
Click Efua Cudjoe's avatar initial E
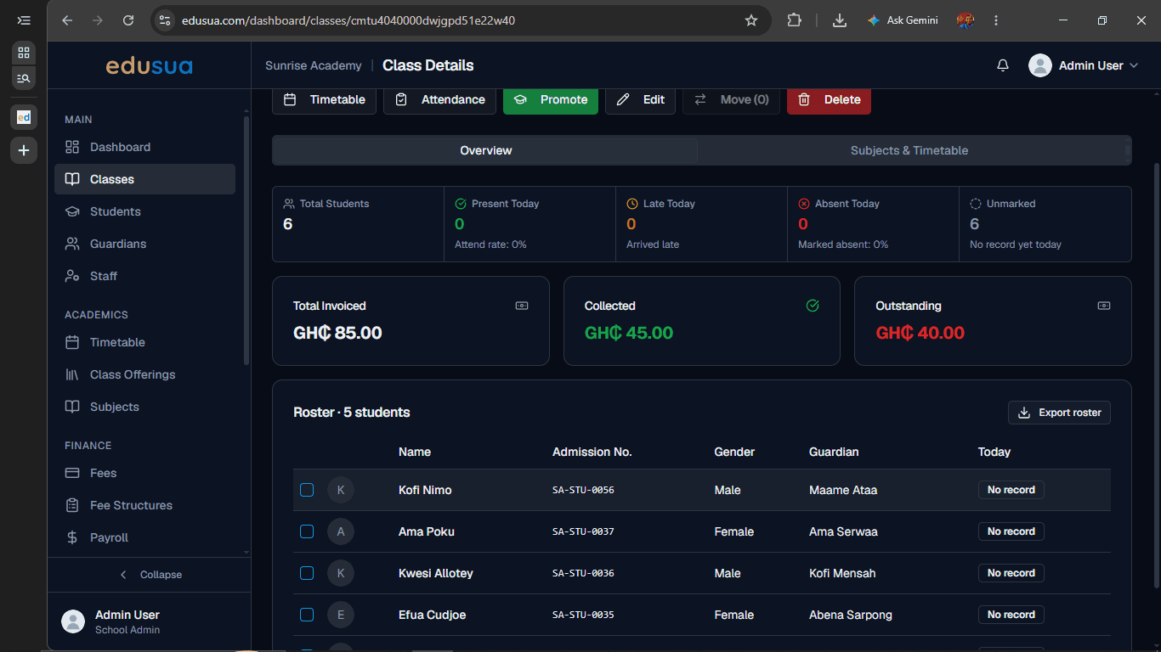341,615
